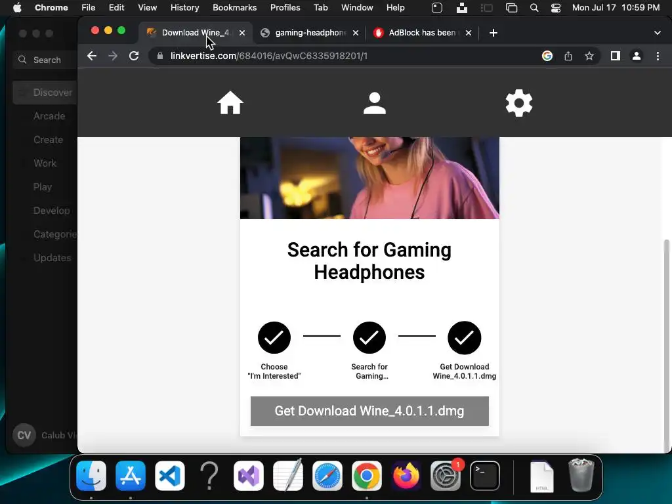Select Arcade in App Store sidebar
This screenshot has width=672, height=504.
point(49,116)
